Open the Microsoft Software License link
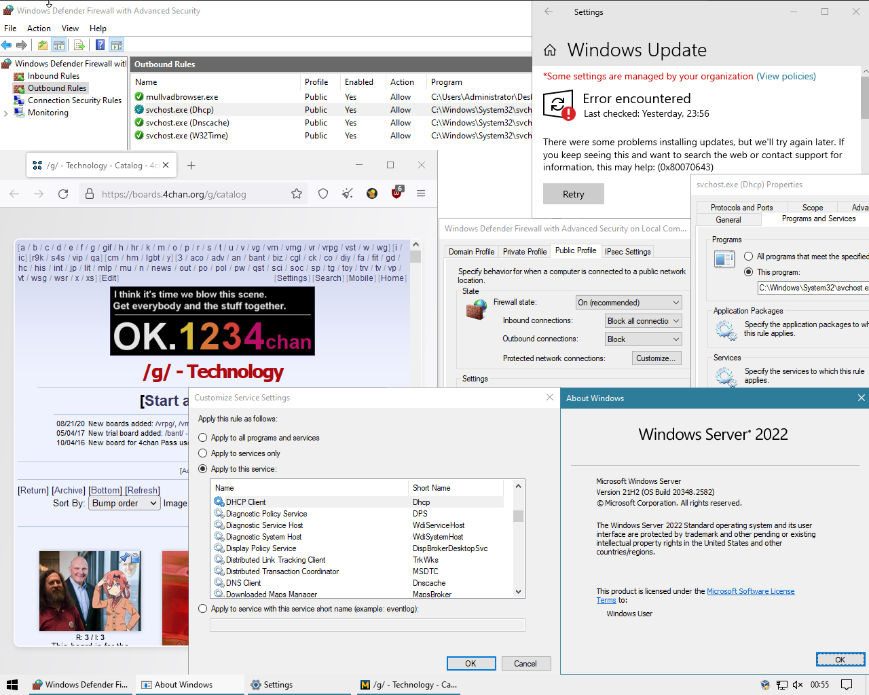Image resolution: width=869 pixels, height=695 pixels. pos(750,591)
